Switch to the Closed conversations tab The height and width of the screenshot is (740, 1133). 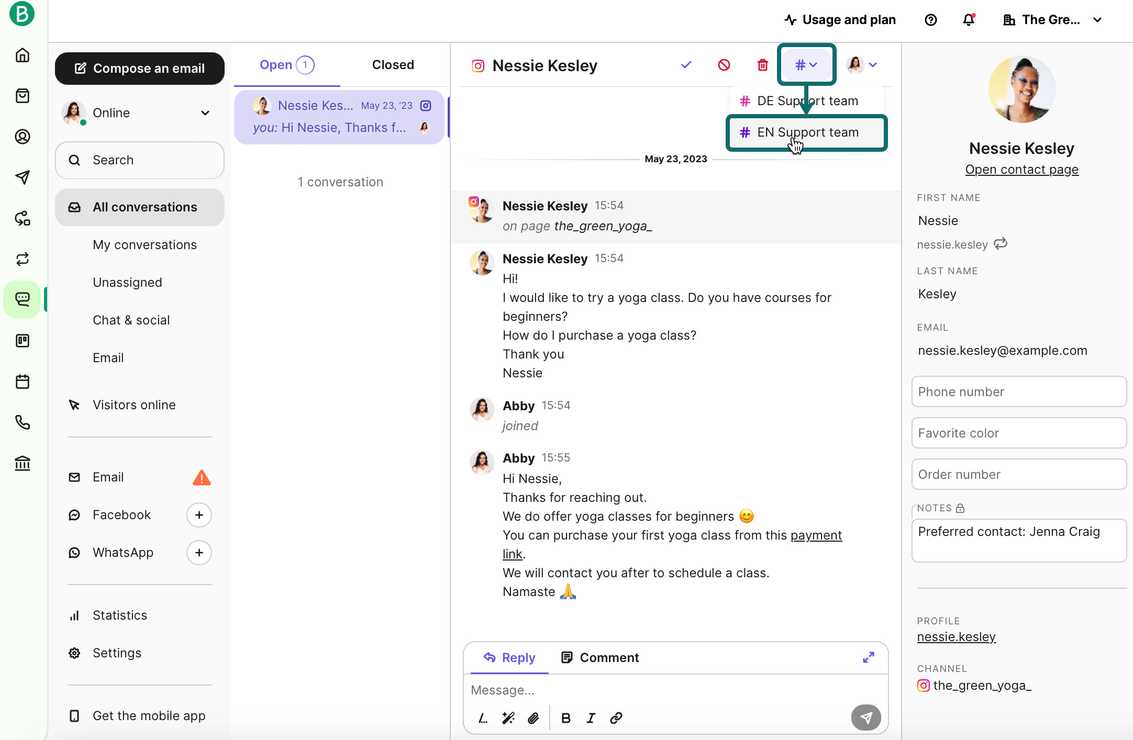[393, 64]
